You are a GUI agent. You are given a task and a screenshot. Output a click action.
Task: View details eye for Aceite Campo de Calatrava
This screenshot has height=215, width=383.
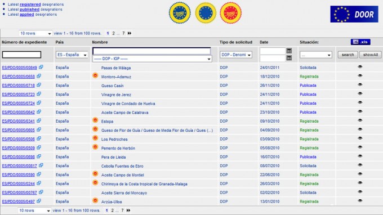[360, 111]
